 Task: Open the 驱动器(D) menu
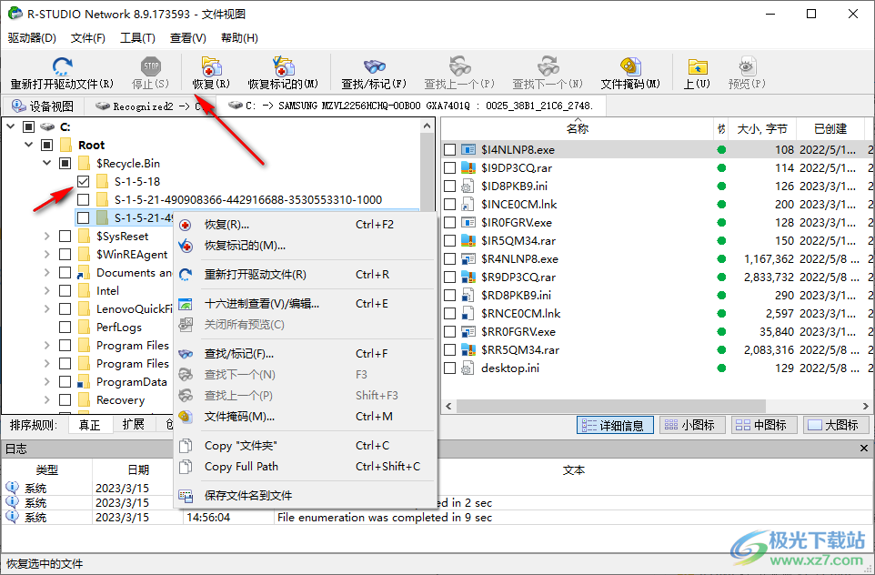pyautogui.click(x=32, y=38)
